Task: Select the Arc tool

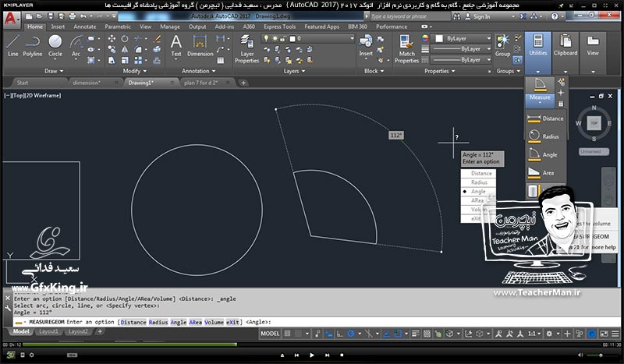Action: click(x=76, y=45)
